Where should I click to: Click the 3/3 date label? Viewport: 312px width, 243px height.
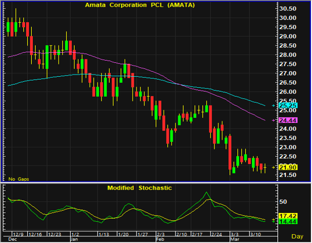tap(235, 235)
